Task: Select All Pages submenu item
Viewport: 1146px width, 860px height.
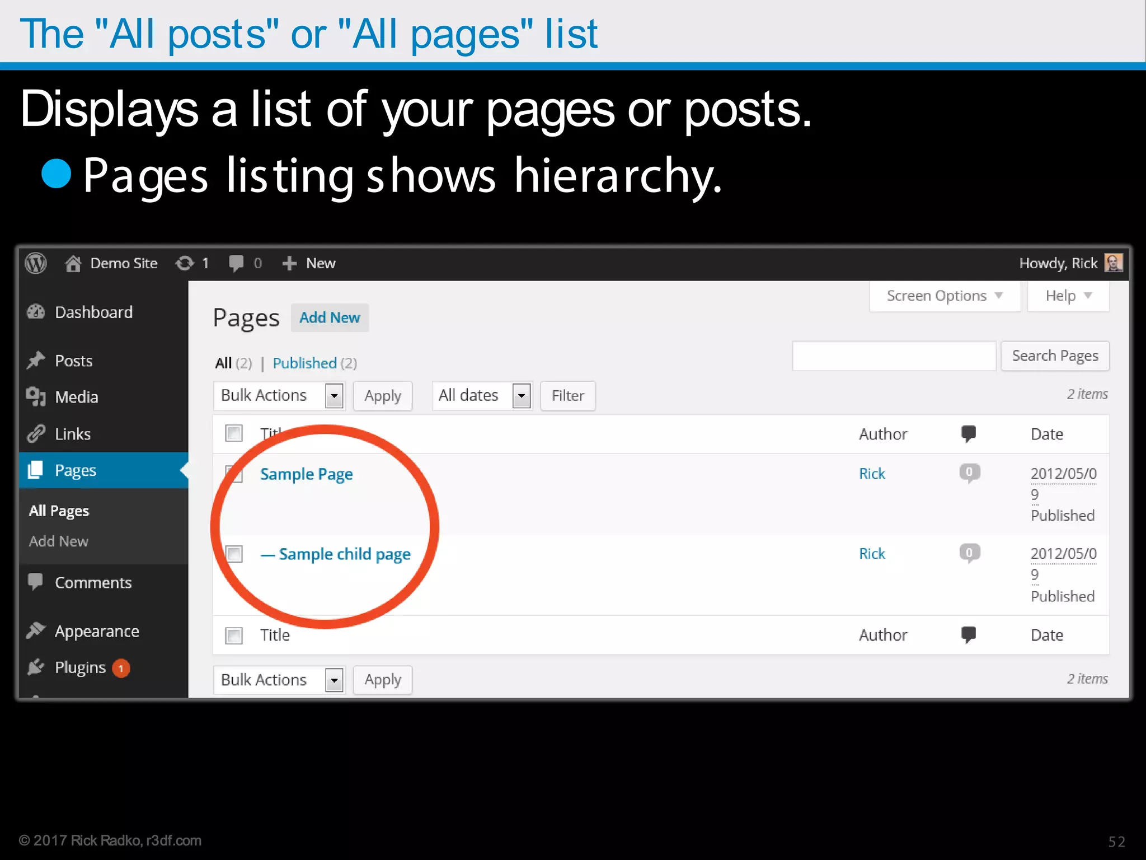Action: pos(59,511)
